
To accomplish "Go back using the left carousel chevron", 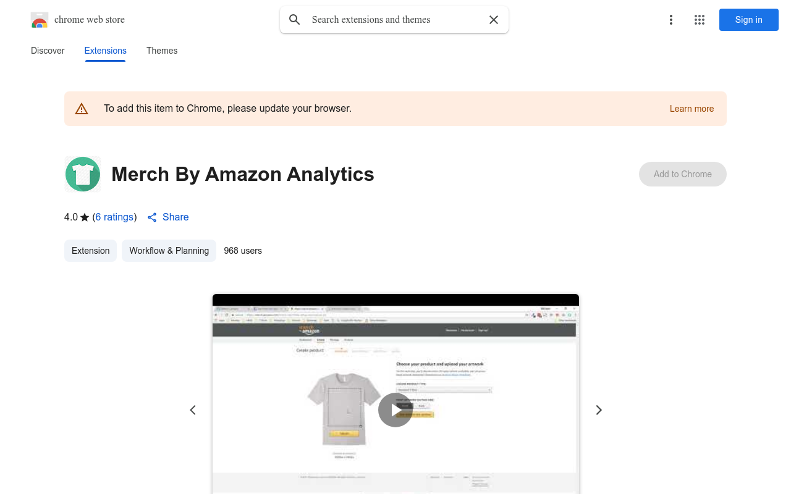I will (x=193, y=409).
